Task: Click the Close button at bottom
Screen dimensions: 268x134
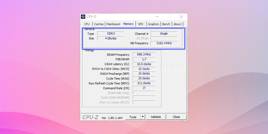Action: coord(176,117)
